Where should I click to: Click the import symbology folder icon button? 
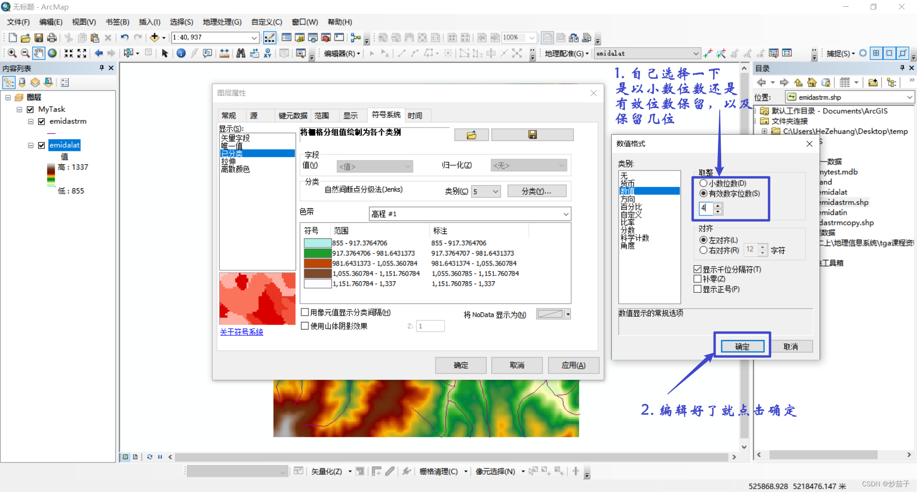tap(471, 135)
